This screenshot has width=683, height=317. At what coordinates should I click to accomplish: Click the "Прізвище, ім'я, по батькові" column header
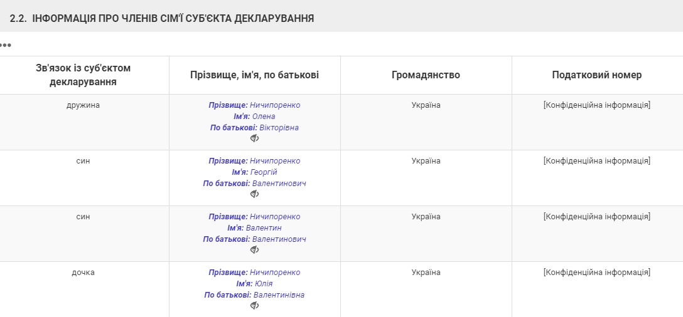point(254,75)
